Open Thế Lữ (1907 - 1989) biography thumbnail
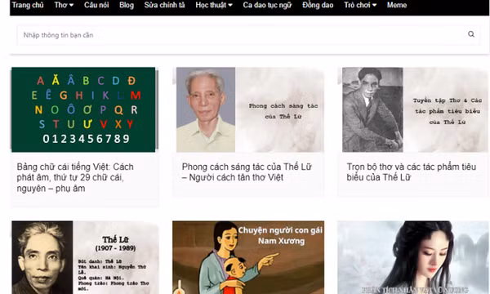The width and height of the screenshot is (490, 294). (x=85, y=257)
